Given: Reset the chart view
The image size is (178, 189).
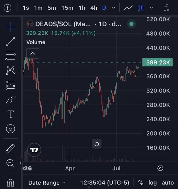Looking at the screenshot, I should (x=97, y=144).
